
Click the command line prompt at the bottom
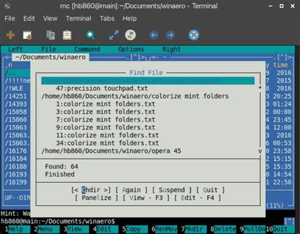[x=58, y=221]
